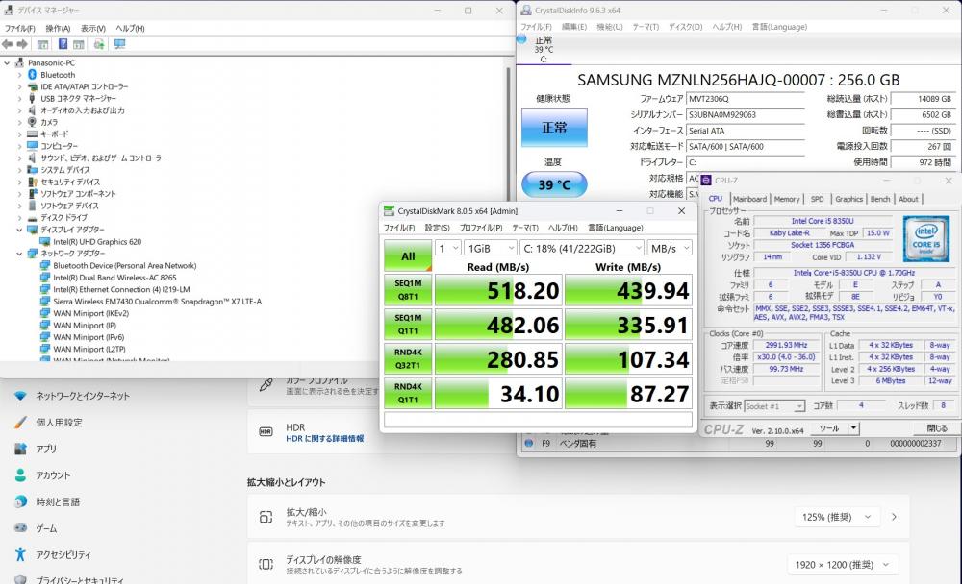Expand 拡大/縮小 details with the right chevron

pos(895,517)
